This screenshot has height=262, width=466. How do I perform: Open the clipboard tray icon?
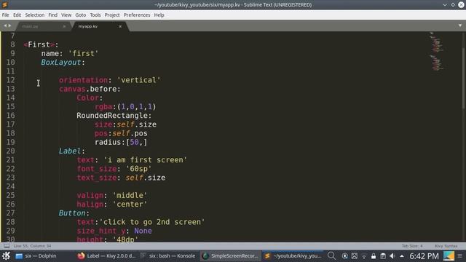(383, 256)
